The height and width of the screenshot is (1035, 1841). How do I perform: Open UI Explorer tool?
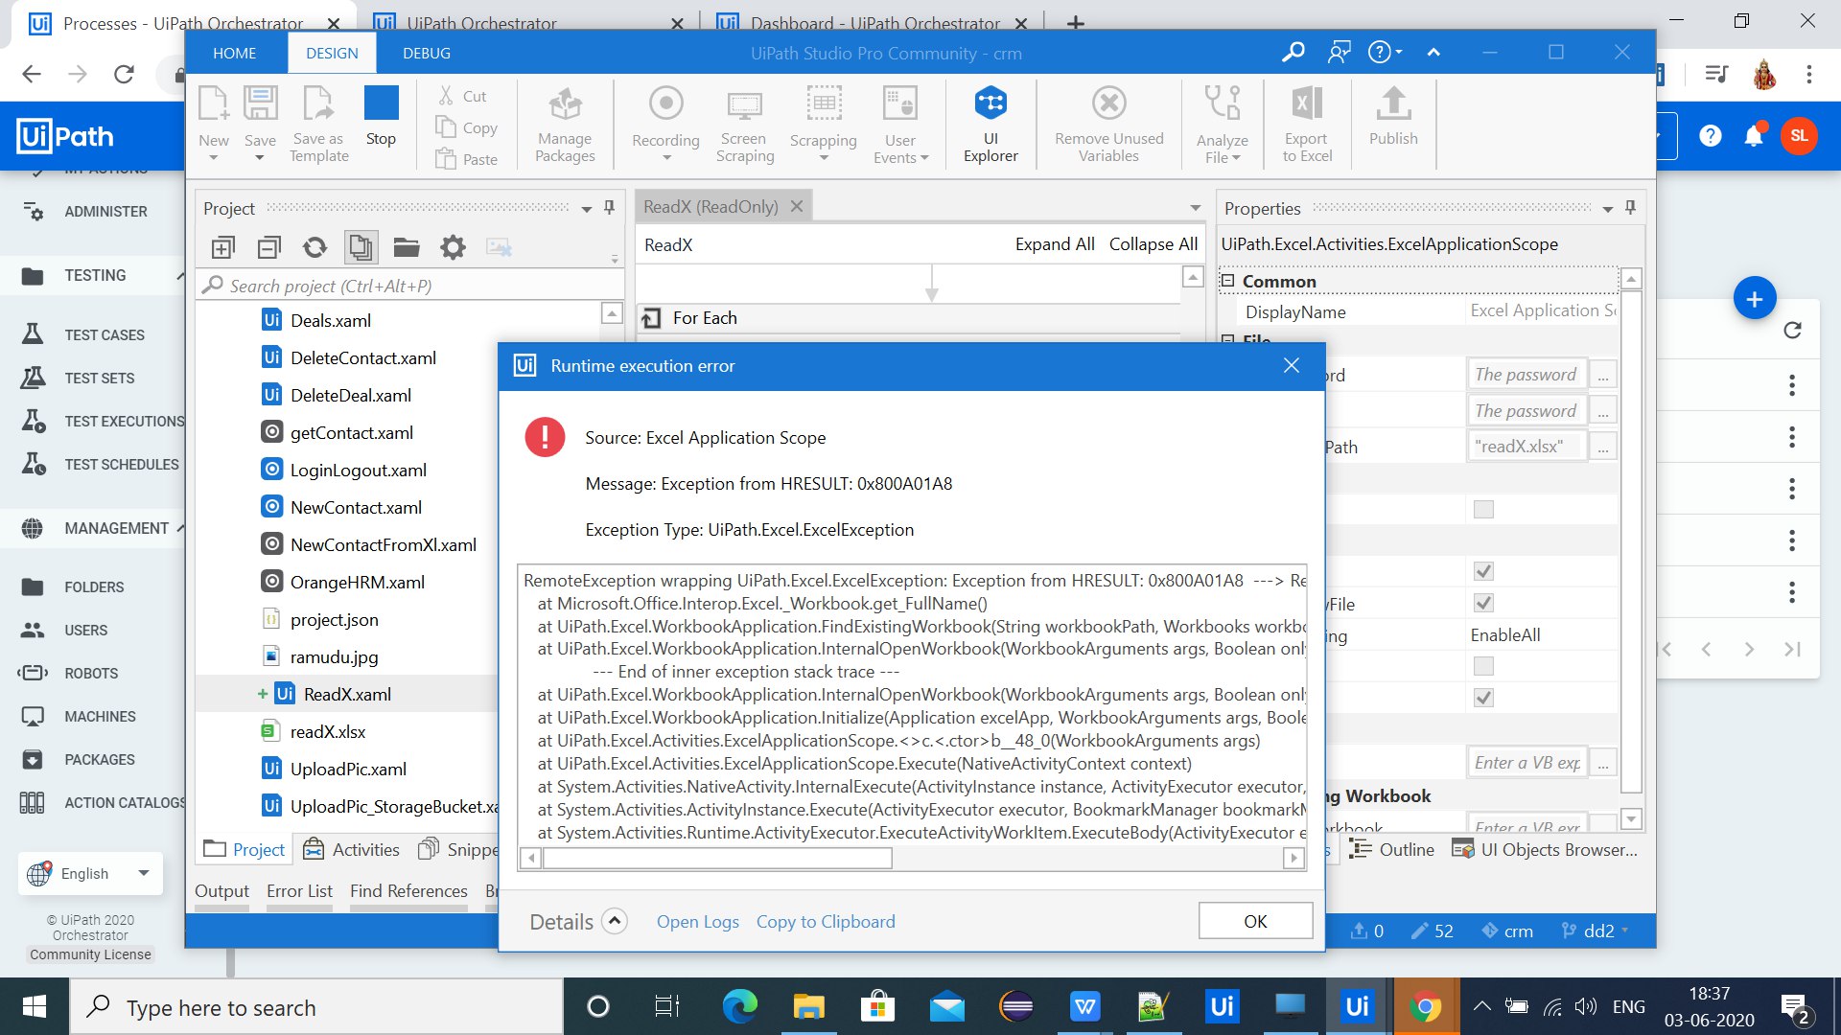click(990, 125)
